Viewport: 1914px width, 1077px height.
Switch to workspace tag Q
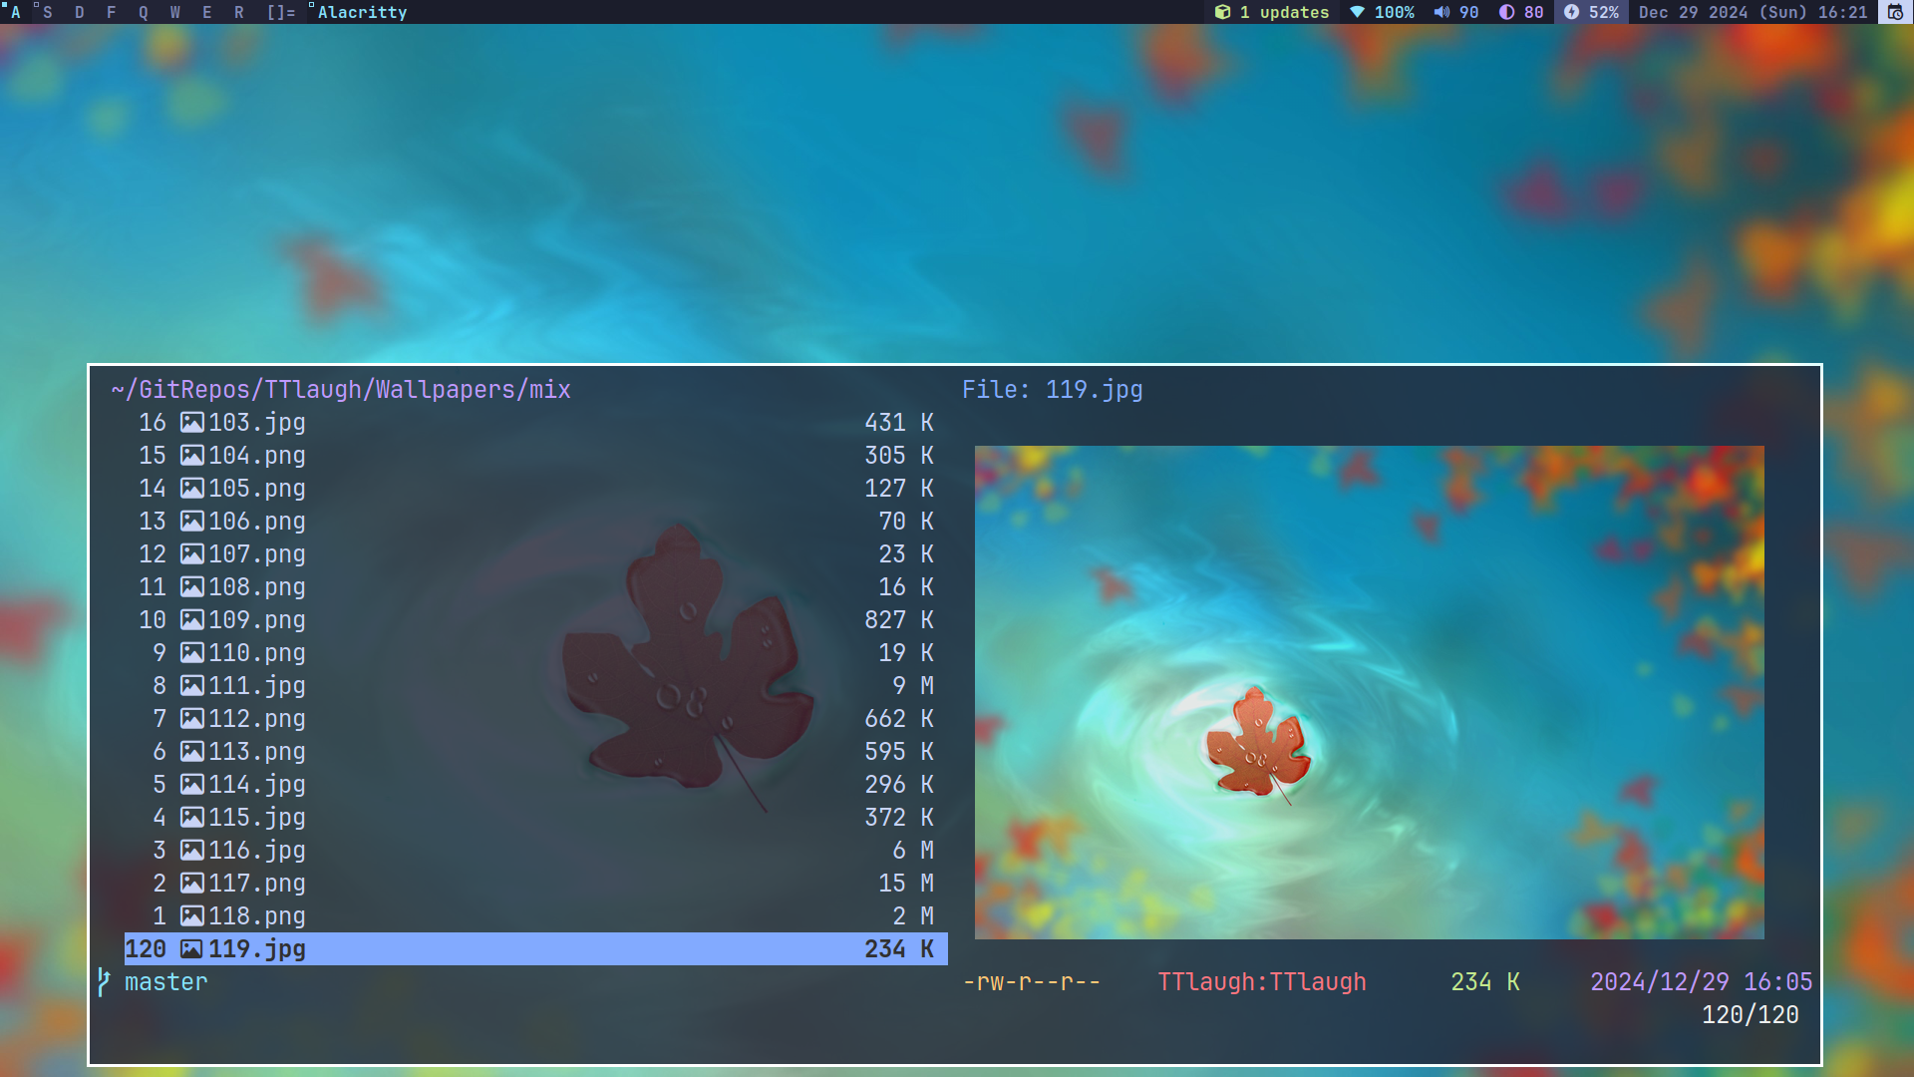[144, 12]
